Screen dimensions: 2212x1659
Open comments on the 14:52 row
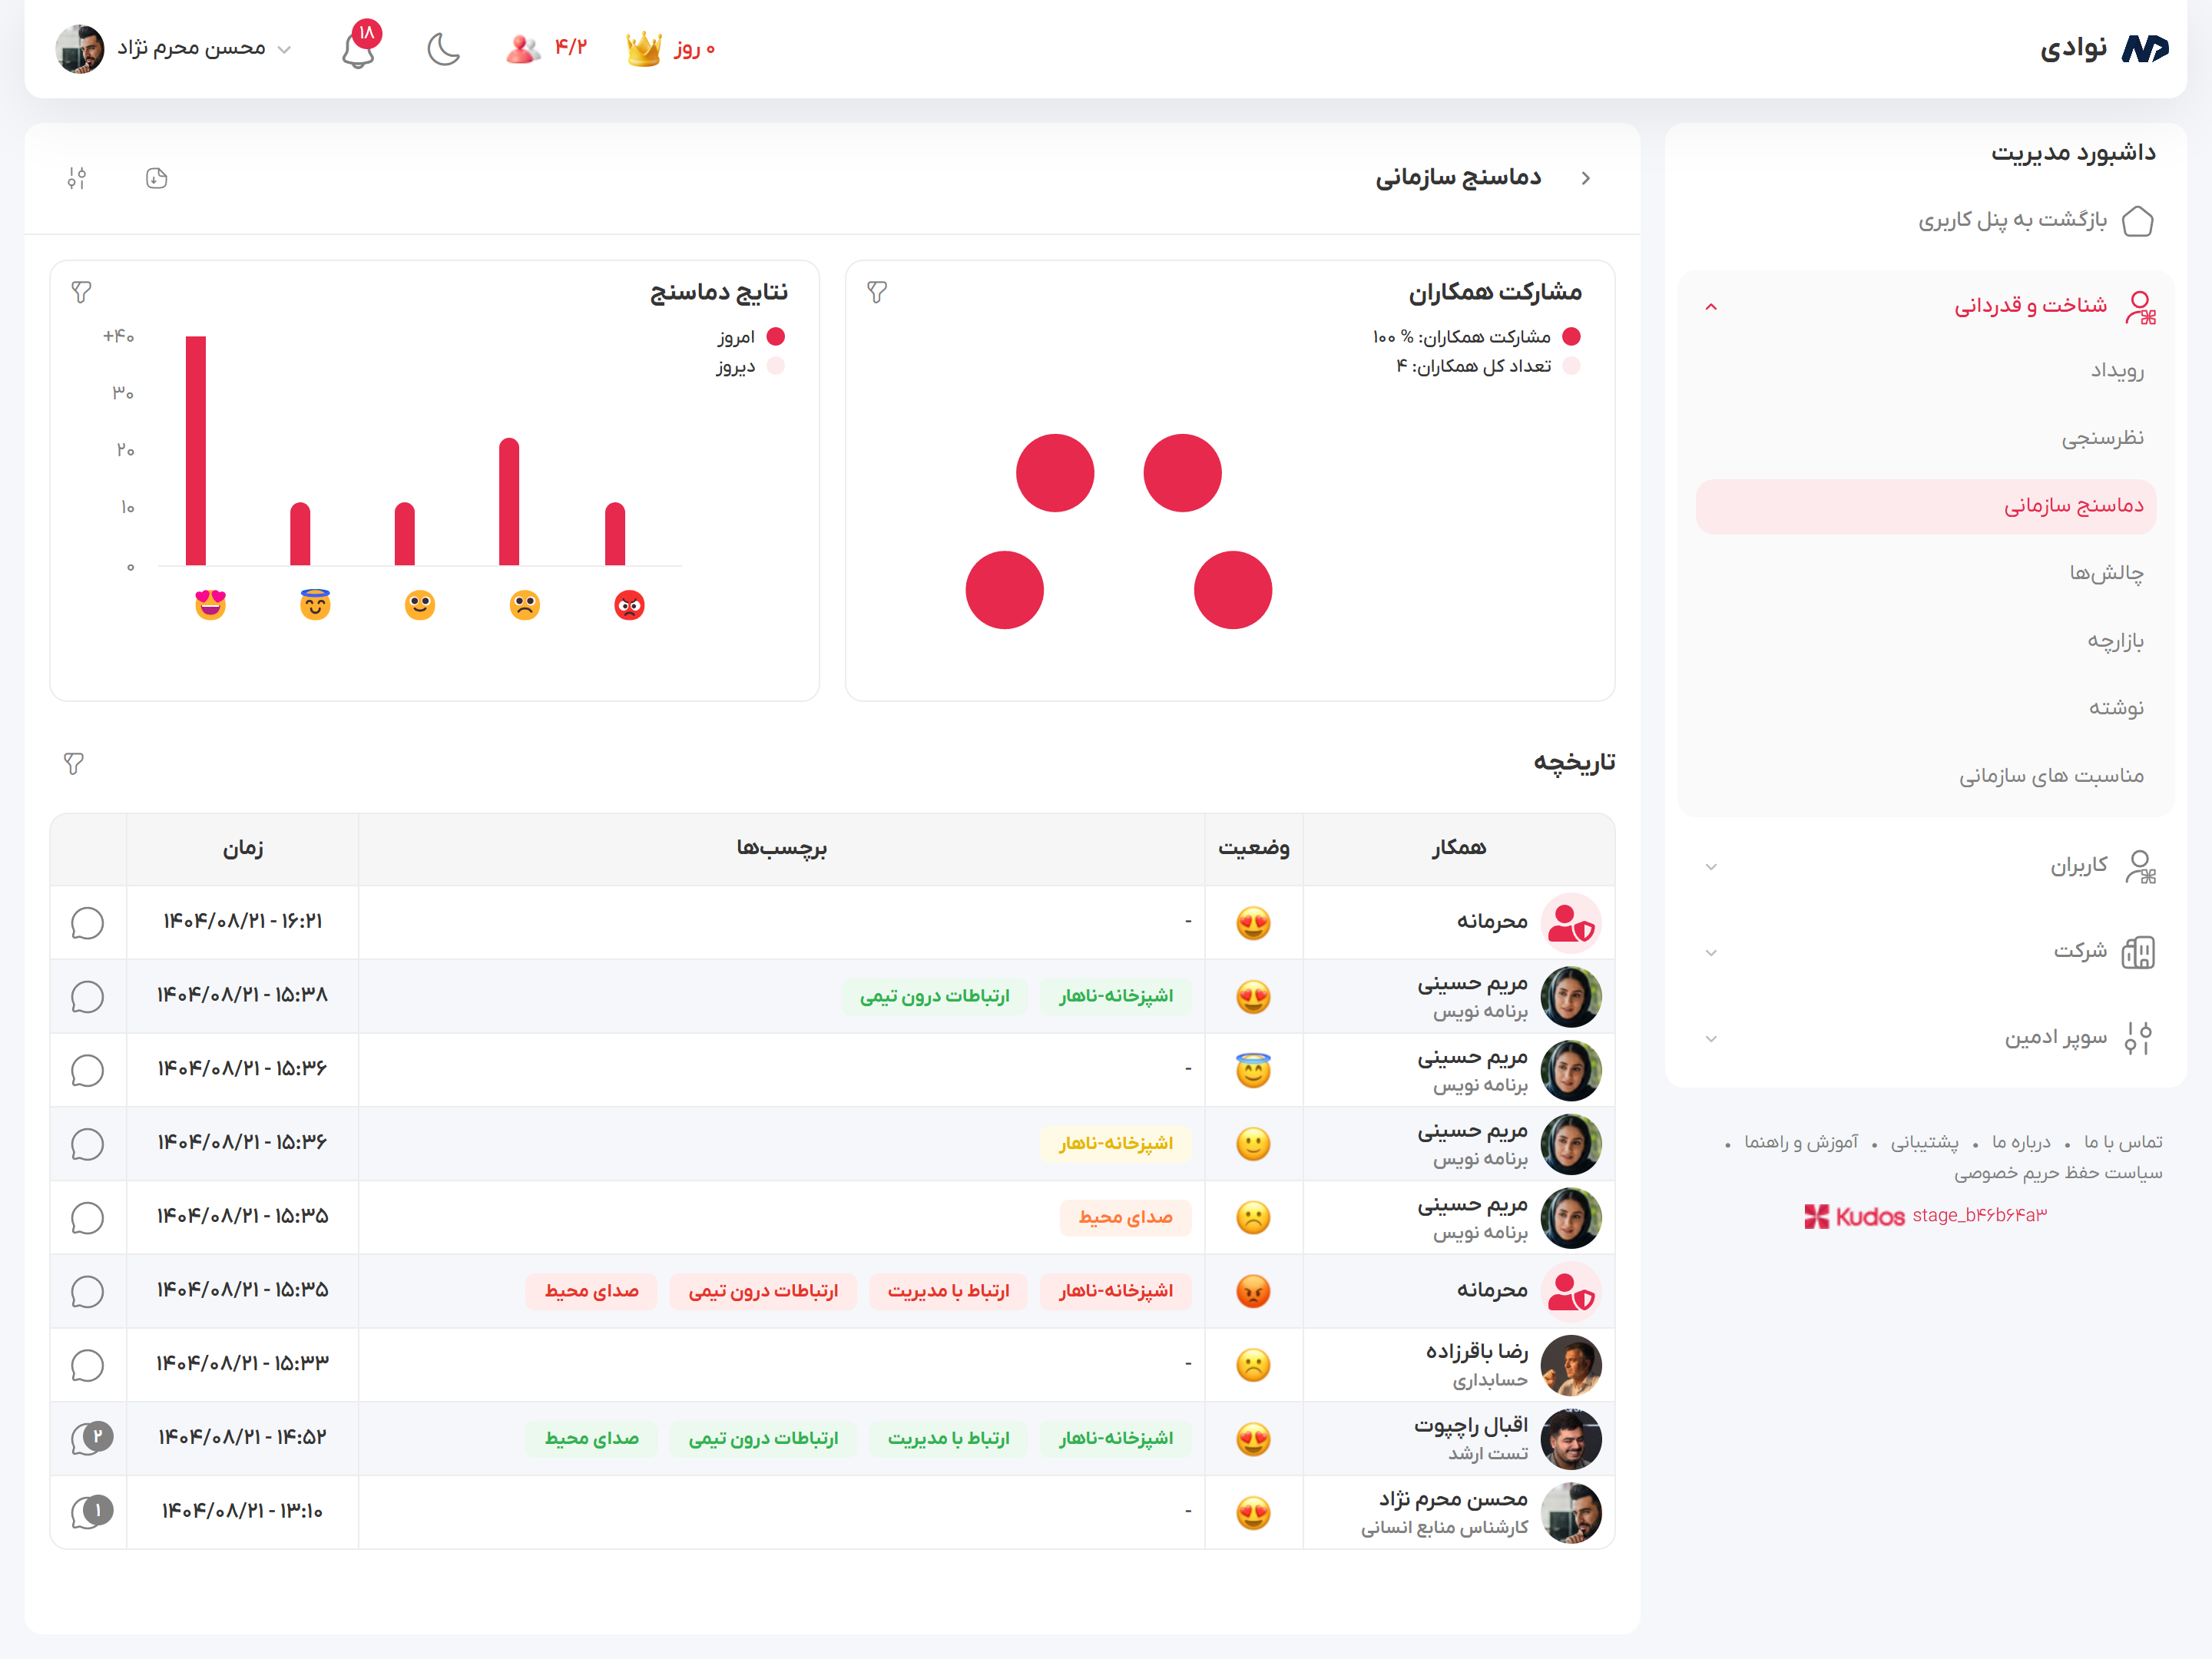[89, 1439]
